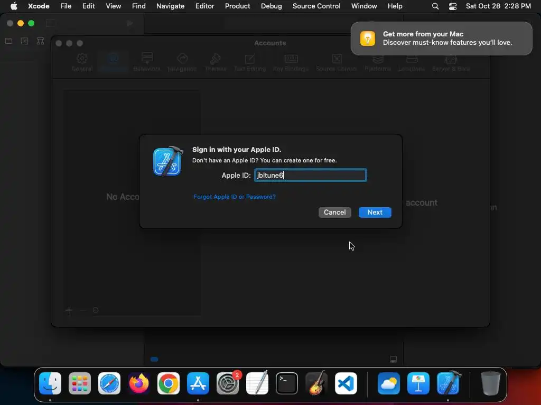Open Finder from the Dock
The width and height of the screenshot is (541, 405).
[50, 383]
